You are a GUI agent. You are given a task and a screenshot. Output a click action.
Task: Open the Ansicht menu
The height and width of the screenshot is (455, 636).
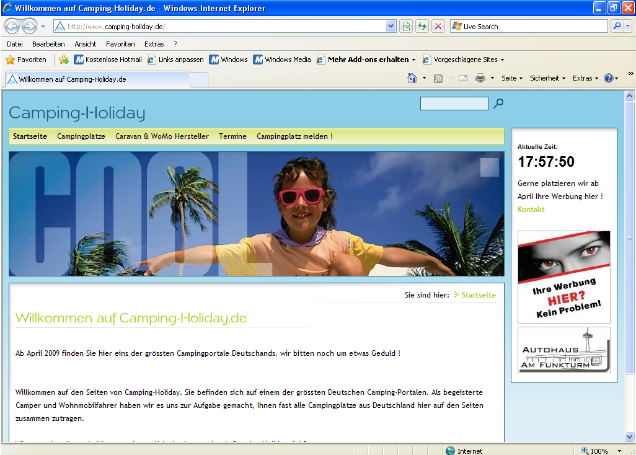tap(85, 44)
